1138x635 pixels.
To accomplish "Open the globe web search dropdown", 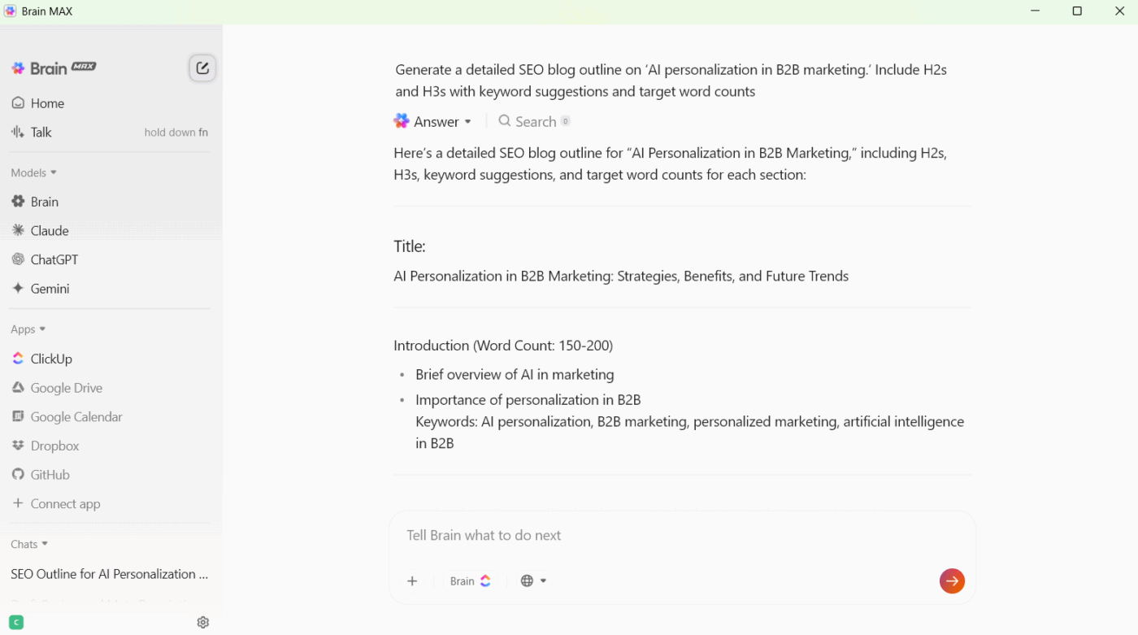I will point(533,581).
